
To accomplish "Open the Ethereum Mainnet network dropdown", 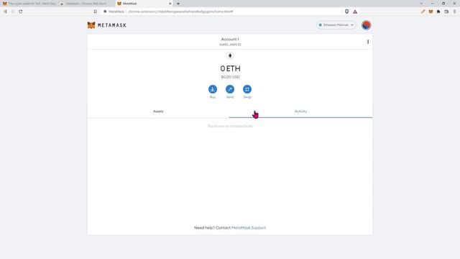I will [336, 25].
